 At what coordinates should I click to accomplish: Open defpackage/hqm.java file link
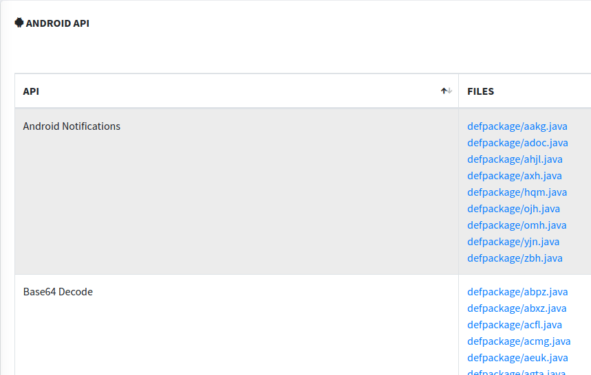pos(517,192)
